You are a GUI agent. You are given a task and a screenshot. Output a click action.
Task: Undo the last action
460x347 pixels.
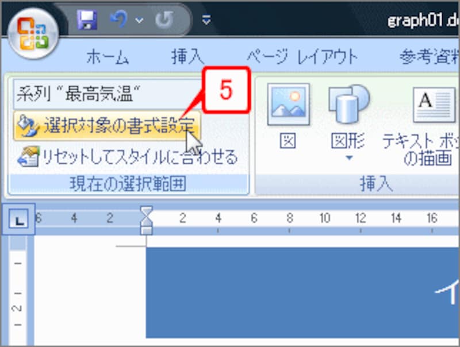pos(118,18)
